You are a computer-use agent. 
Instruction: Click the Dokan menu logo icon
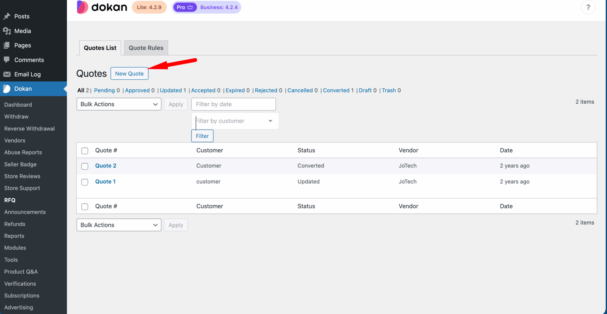7,89
